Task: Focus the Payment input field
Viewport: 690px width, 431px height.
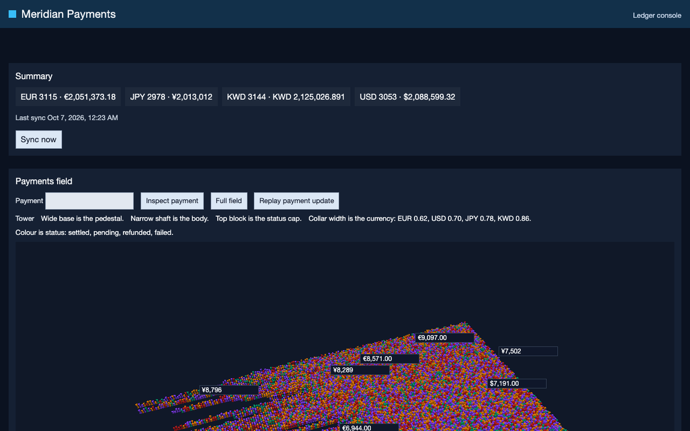Action: point(90,201)
